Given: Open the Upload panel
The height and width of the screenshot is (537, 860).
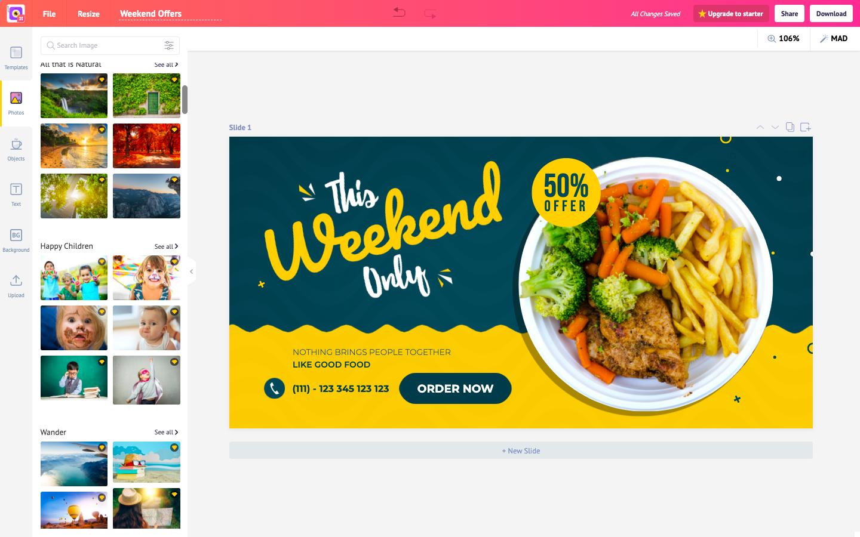Looking at the screenshot, I should (x=16, y=286).
